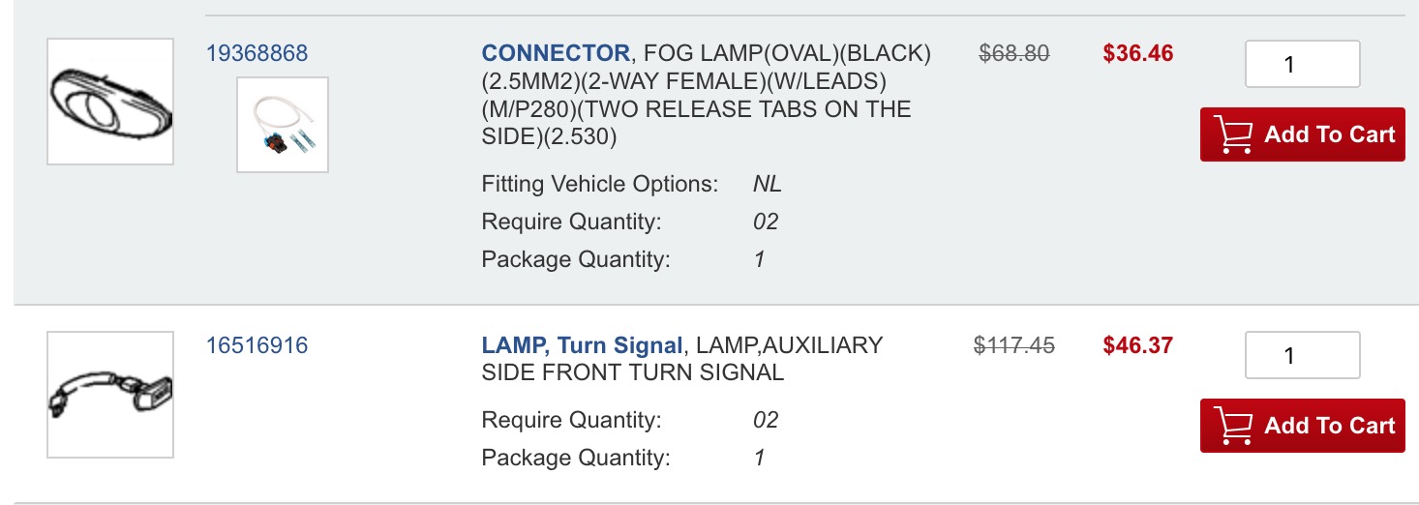Open the CONNECTOR part title link
The width and height of the screenshot is (1419, 505).
[556, 53]
